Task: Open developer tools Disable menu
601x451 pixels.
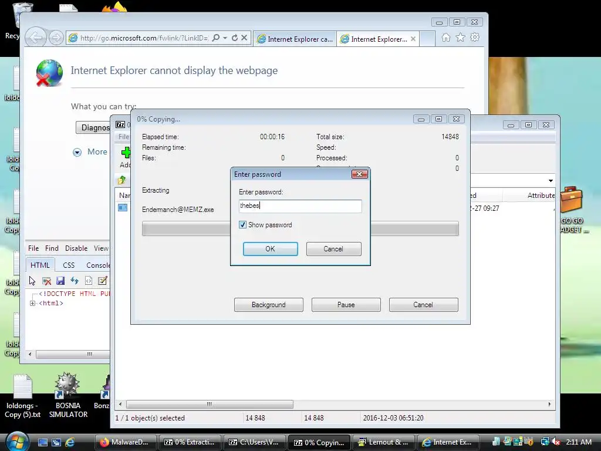Action: pos(76,248)
